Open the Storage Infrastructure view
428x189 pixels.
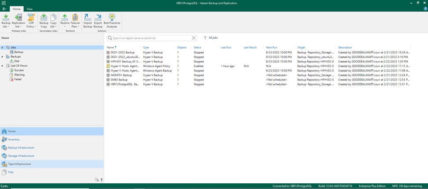(52, 156)
